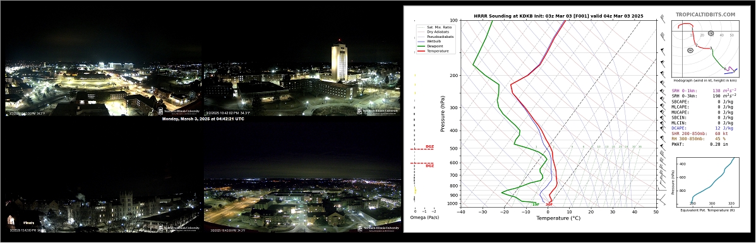Image resolution: width=756 pixels, height=243 pixels.
Task: Click the green 19F surface dewpoint label
Action: (536, 204)
